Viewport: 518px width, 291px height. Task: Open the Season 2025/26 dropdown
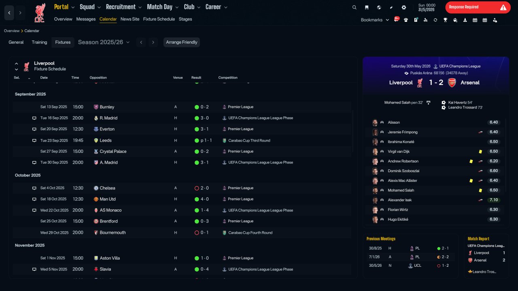(104, 42)
